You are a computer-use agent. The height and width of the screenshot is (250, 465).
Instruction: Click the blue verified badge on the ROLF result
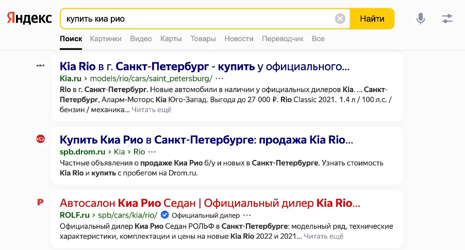(164, 215)
